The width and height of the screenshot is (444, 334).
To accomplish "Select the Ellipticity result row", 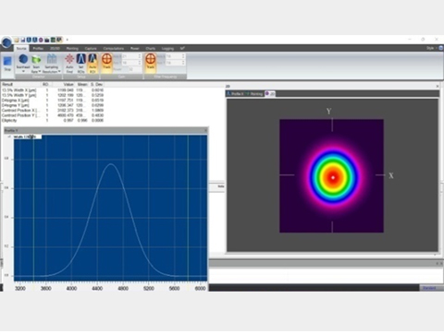I will point(53,120).
